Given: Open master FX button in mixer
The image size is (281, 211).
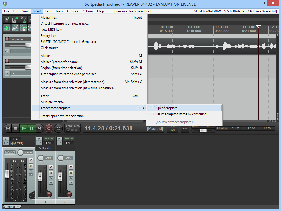Looking at the screenshot, I should click(6, 143).
